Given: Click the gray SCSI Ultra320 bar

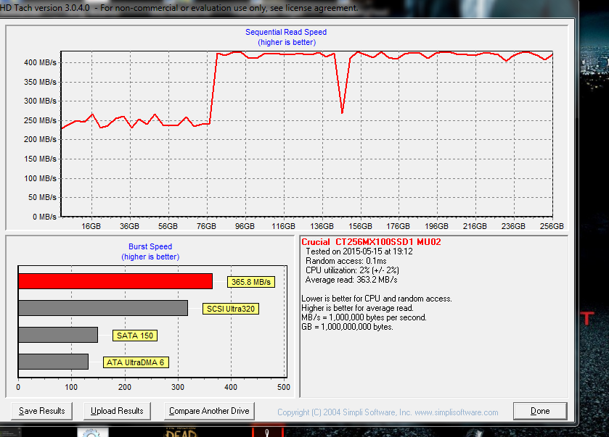Looking at the screenshot, I should (x=103, y=308).
